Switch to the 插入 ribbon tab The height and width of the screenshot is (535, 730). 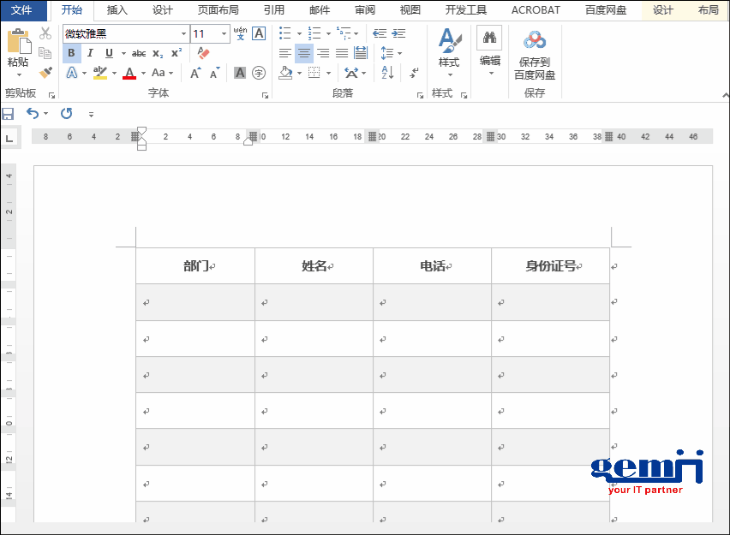117,10
